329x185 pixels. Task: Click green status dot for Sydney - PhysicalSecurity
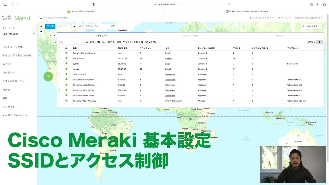point(66,53)
